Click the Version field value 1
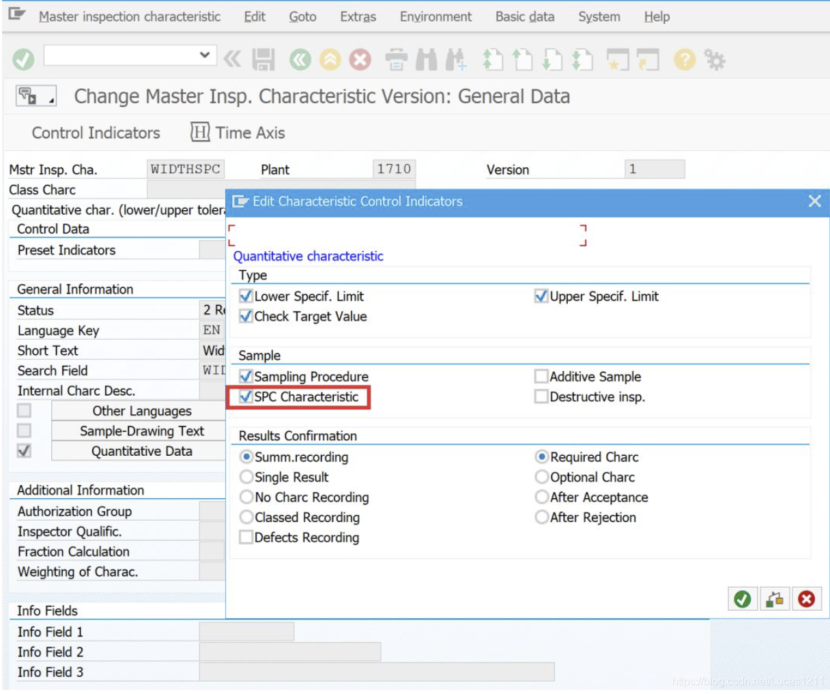This screenshot has height=694, width=830. [x=655, y=169]
